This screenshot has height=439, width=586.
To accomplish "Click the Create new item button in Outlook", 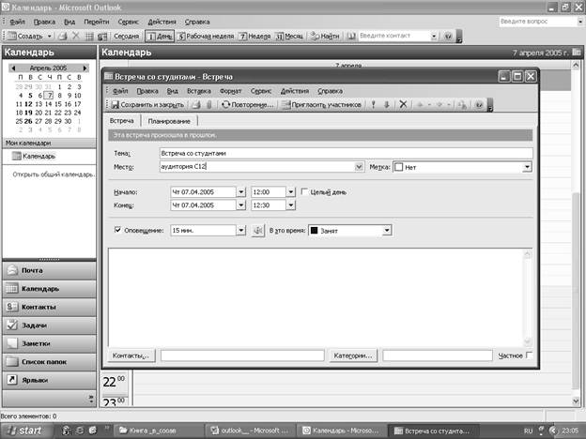I will (x=25, y=36).
